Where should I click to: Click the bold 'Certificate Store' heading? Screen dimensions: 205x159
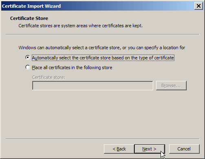(x=29, y=18)
